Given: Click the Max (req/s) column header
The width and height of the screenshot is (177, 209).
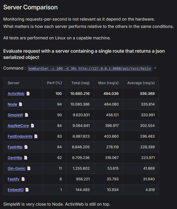Looking at the screenshot, I should [x=108, y=83].
